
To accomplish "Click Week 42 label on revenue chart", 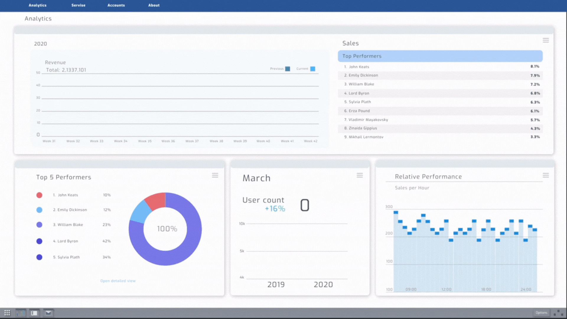I will (x=311, y=141).
